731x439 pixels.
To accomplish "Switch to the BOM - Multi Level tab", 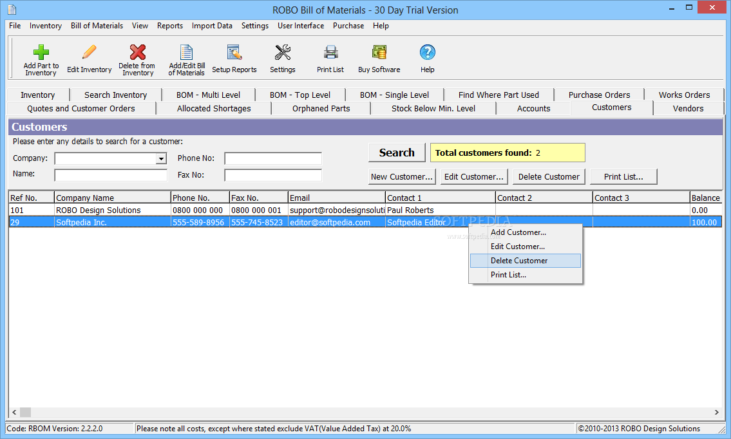I will 209,95.
